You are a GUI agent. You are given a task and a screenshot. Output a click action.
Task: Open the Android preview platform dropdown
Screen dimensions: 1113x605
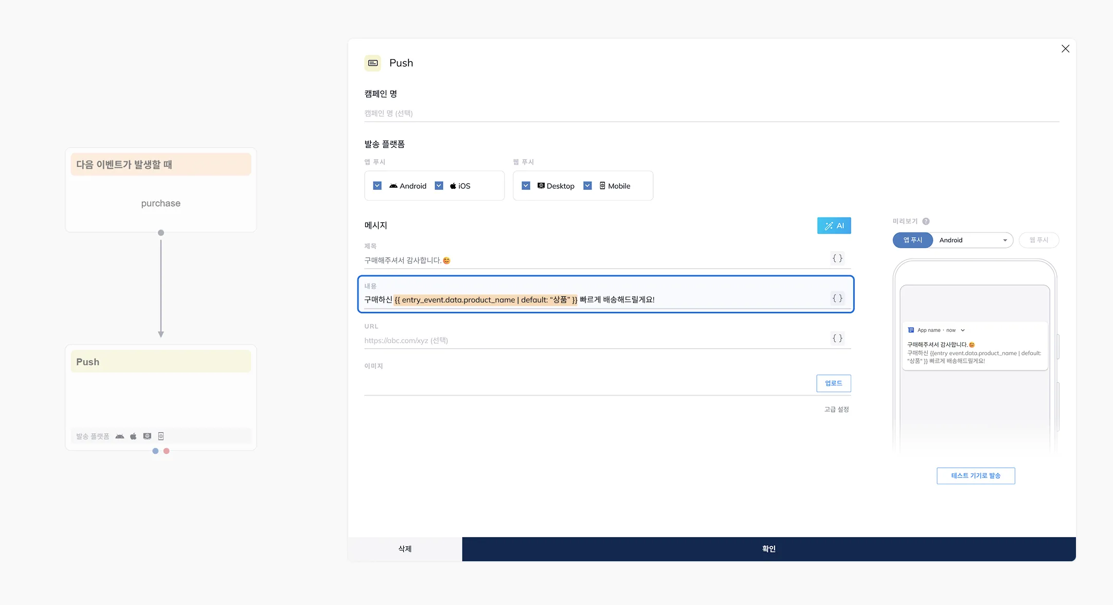pos(973,240)
